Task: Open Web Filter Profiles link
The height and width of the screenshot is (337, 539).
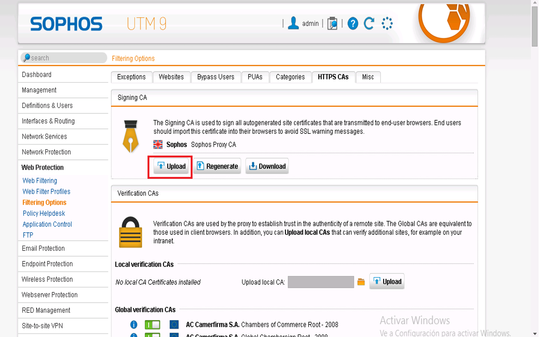Action: [47, 192]
